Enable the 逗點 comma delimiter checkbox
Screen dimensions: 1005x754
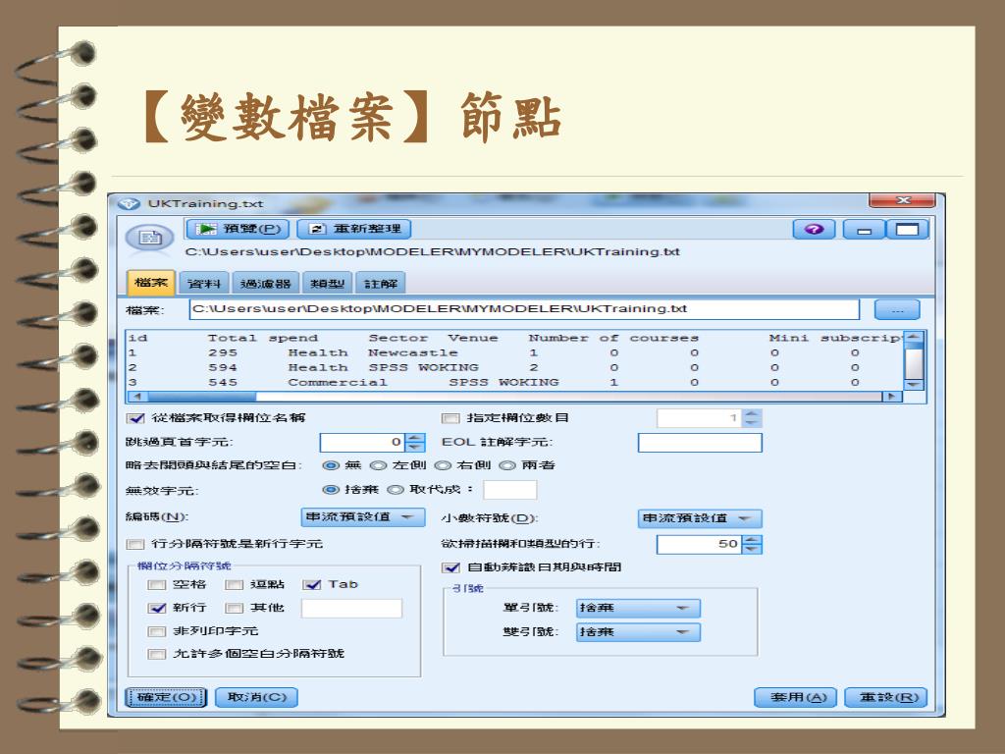point(234,585)
